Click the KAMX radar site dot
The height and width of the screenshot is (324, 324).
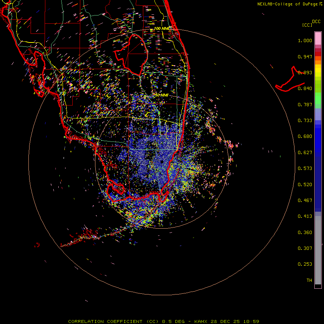[x=162, y=162]
